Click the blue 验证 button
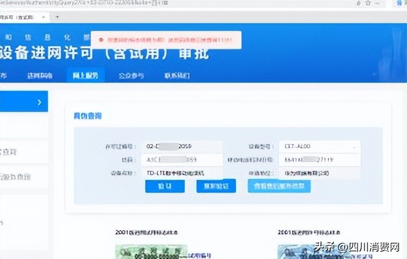The width and height of the screenshot is (407, 259). pyautogui.click(x=165, y=186)
